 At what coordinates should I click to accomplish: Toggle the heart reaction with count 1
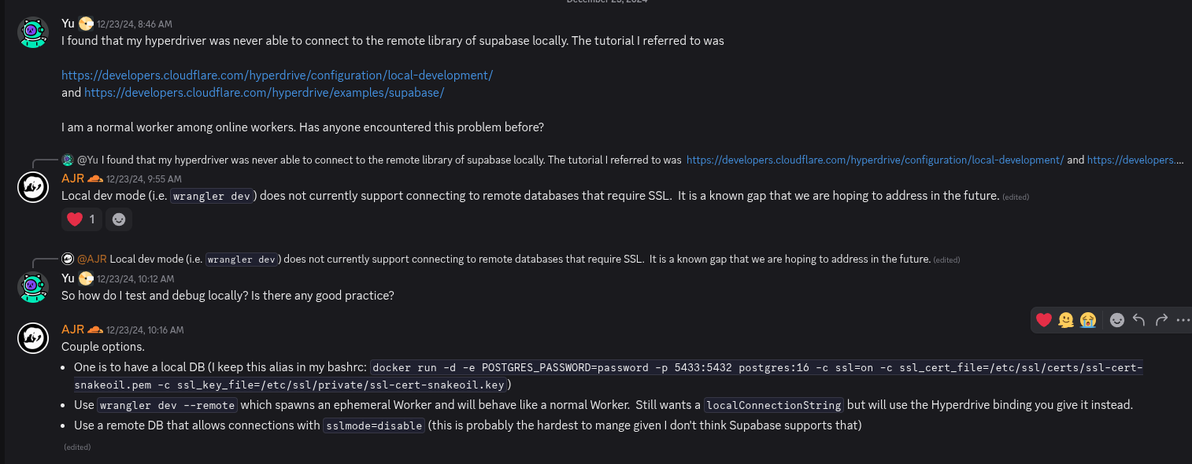(x=82, y=219)
